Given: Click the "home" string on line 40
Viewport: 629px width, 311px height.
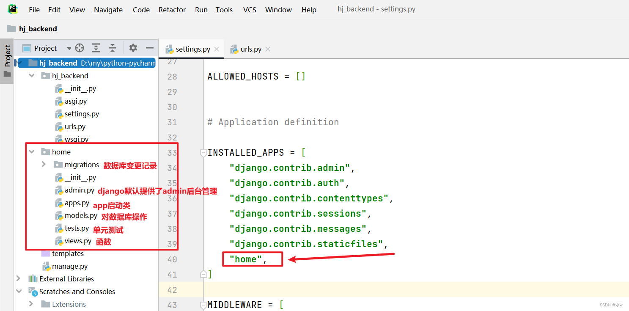Looking at the screenshot, I should tap(246, 259).
